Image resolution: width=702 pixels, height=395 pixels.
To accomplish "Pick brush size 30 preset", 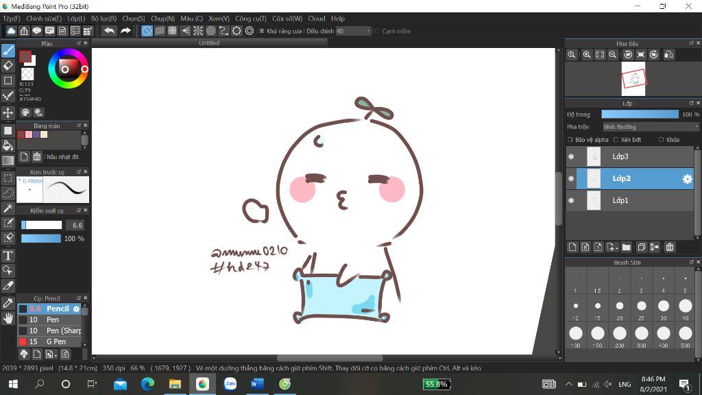I will click(664, 309).
